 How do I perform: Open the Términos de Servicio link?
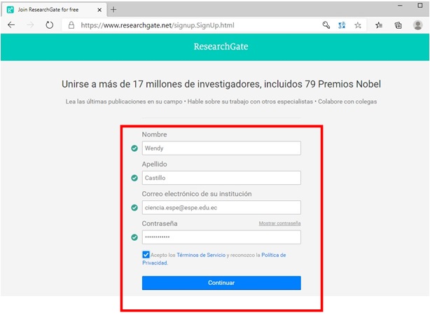point(201,255)
